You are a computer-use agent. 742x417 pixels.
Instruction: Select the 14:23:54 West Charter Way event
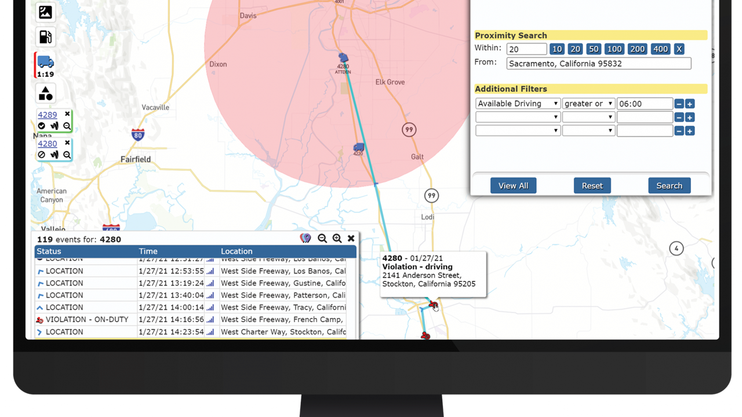pos(191,332)
